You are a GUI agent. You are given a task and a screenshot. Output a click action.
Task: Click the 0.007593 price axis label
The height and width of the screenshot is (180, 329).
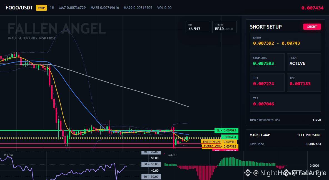tap(230, 130)
